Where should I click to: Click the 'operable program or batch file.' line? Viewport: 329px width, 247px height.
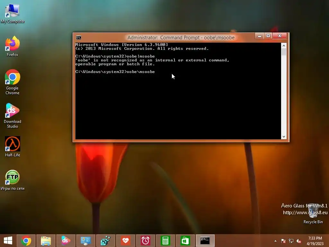point(115,64)
